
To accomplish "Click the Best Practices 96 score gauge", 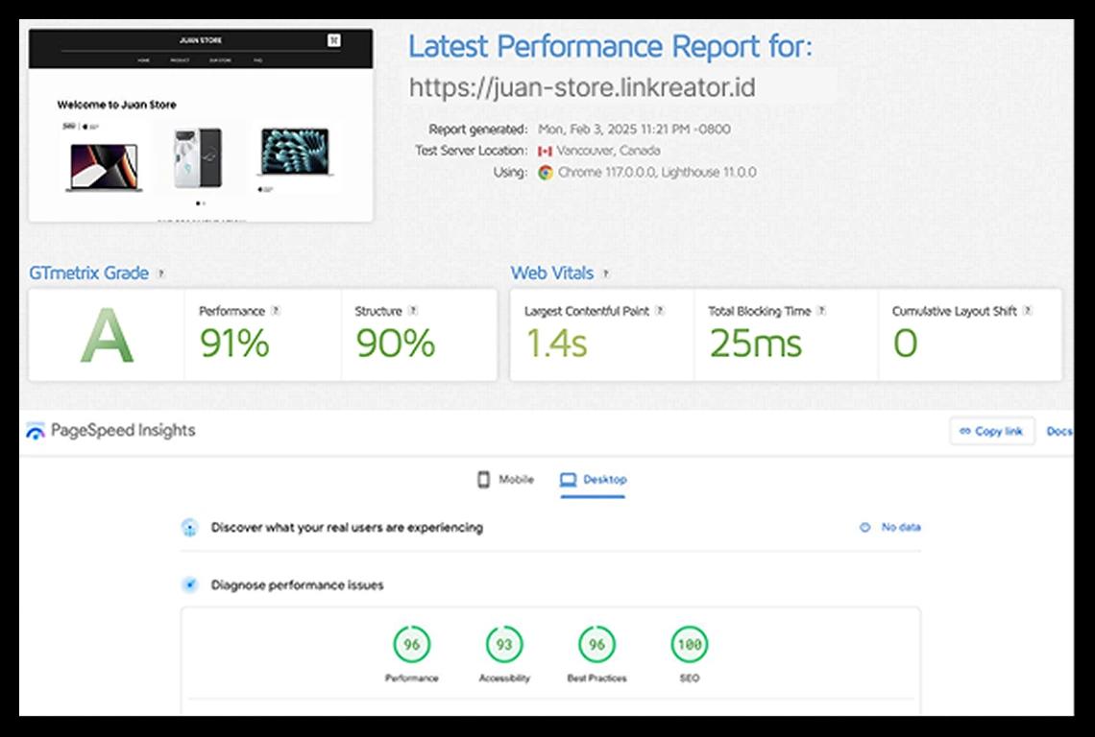I will pos(596,645).
